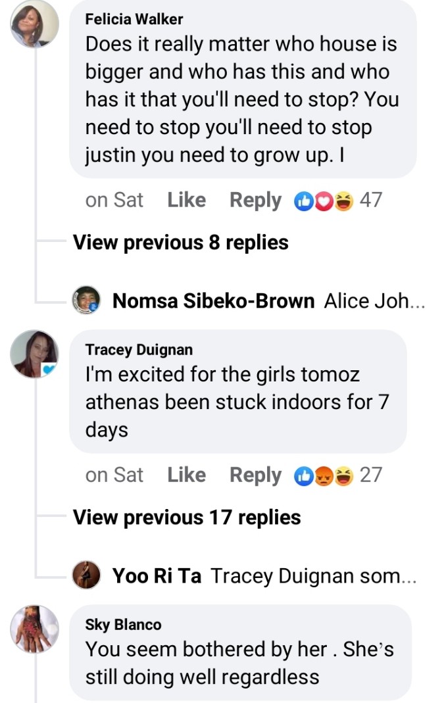
Task: Like Felicia Walker's comment
Action: click(x=186, y=201)
